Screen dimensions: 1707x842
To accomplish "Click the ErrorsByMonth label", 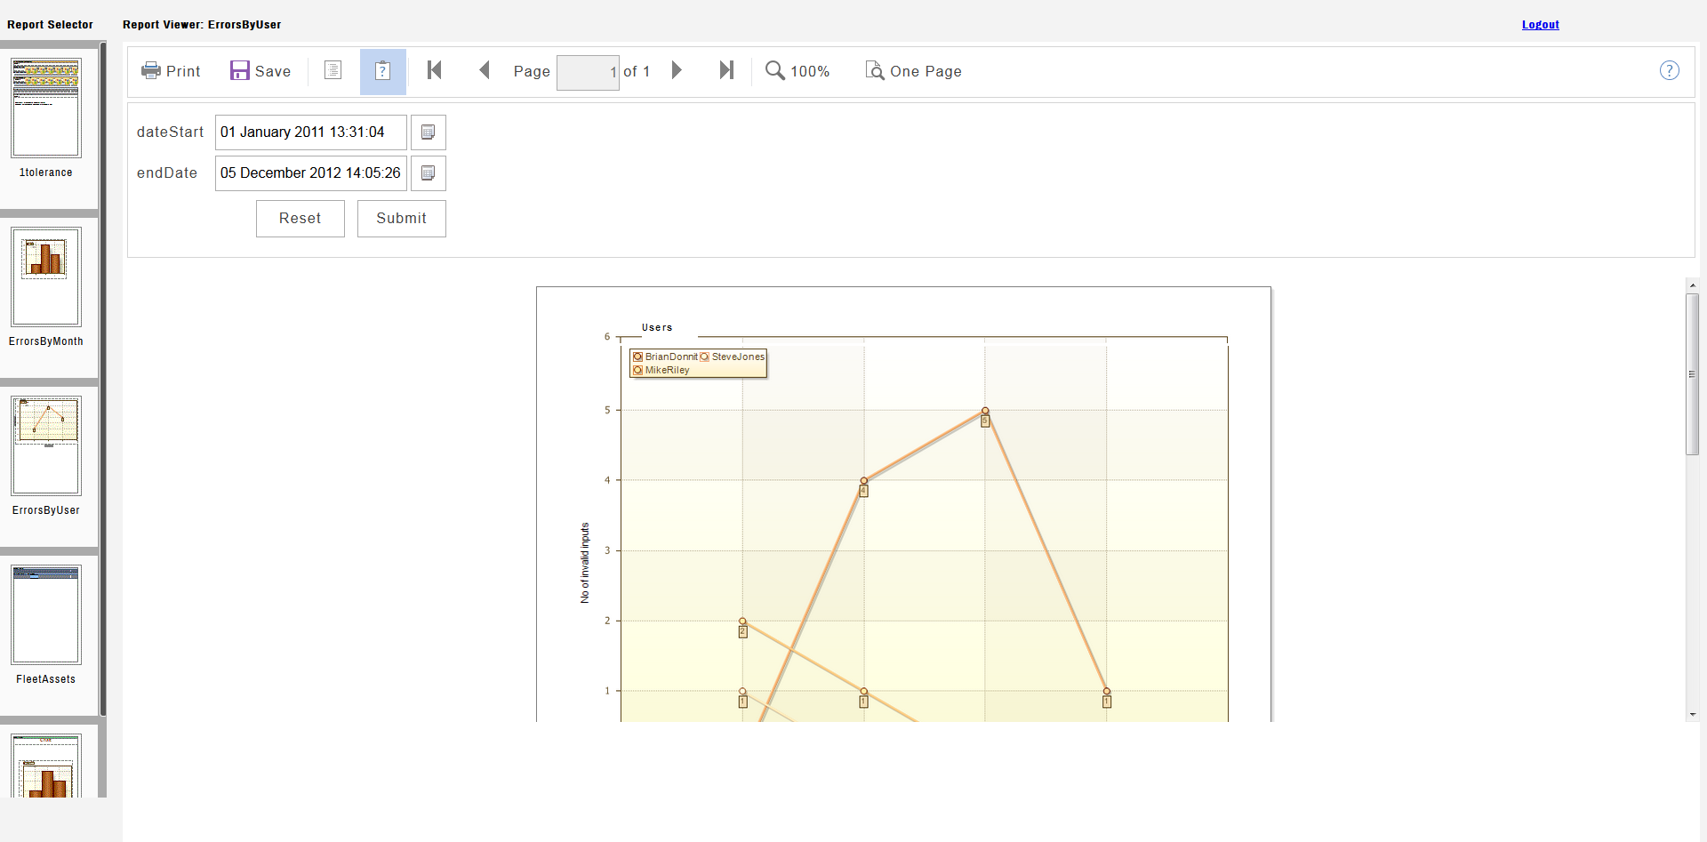I will [46, 341].
